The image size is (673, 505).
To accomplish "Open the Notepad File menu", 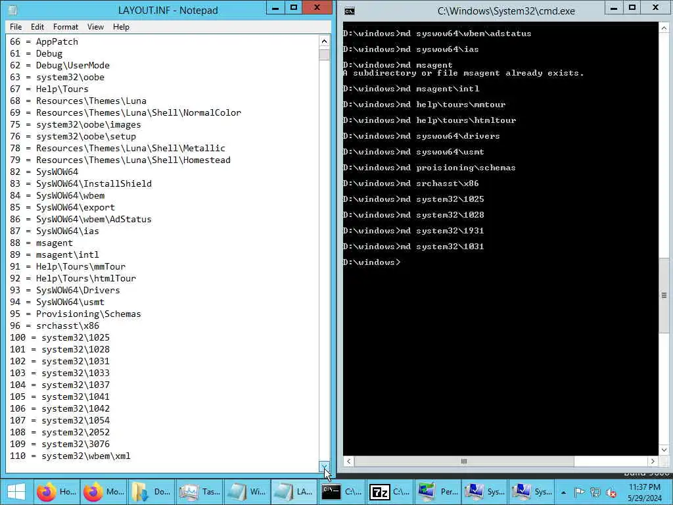I will [16, 26].
